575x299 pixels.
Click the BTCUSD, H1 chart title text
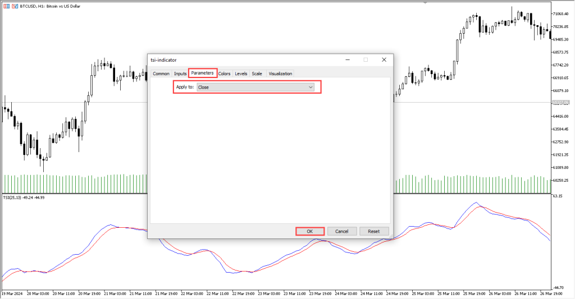pyautogui.click(x=50, y=6)
